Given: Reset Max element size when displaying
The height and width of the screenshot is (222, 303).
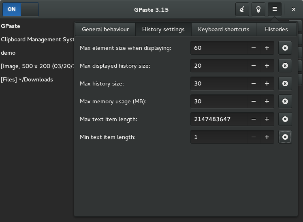Looking at the screenshot, I should [285, 48].
